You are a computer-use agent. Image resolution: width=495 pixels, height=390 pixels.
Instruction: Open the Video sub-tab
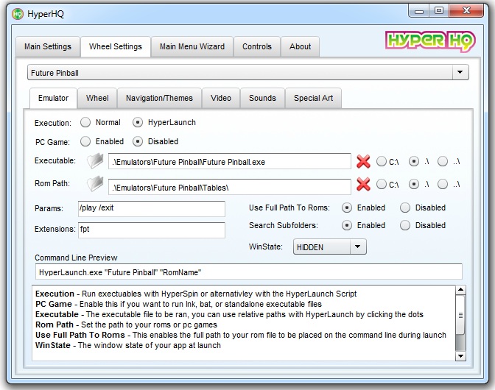[x=221, y=98]
